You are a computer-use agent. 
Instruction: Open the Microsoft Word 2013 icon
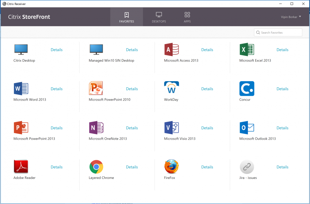point(21,89)
